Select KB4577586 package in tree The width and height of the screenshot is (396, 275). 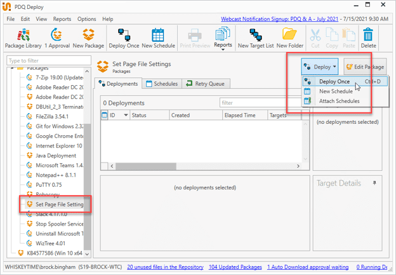[50, 253]
